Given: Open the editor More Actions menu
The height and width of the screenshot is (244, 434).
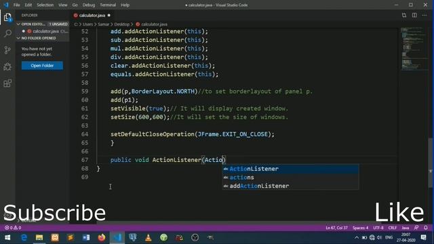Looking at the screenshot, I should pos(425,15).
